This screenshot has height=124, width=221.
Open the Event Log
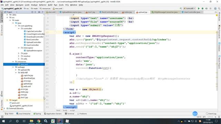pyautogui.click(x=211, y=114)
